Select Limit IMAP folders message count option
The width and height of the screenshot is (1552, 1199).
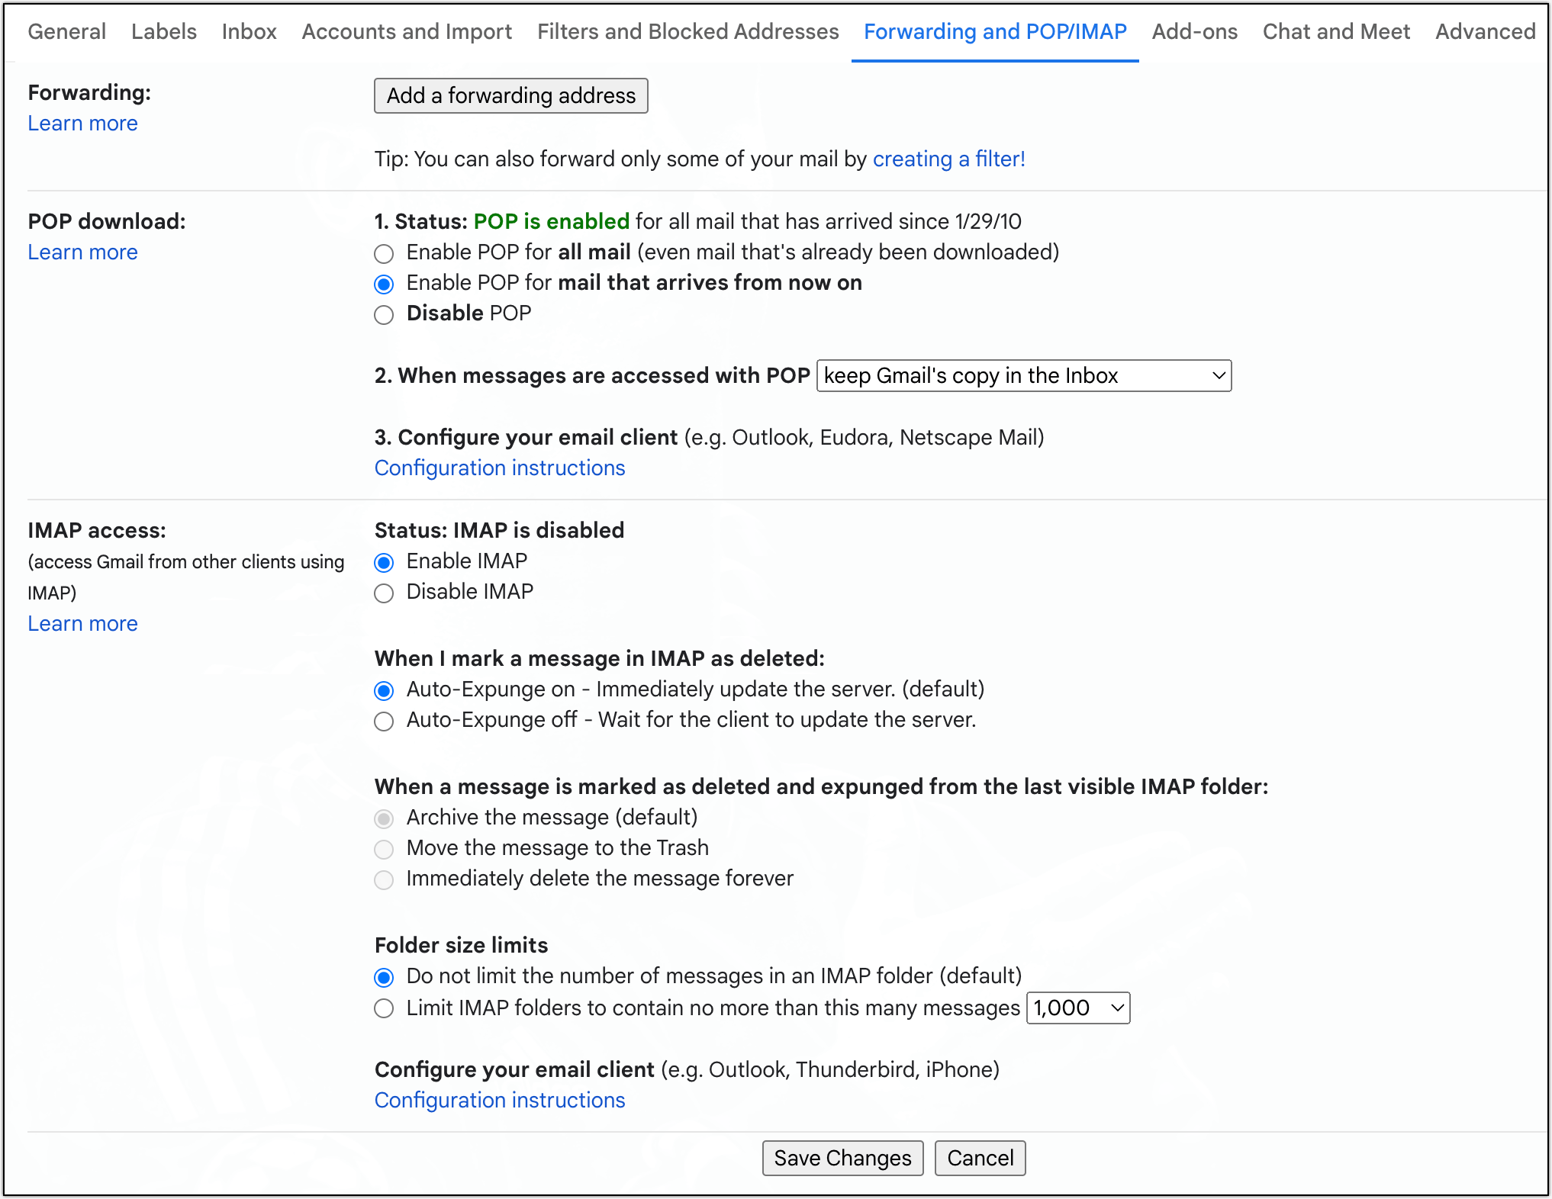[x=384, y=1008]
